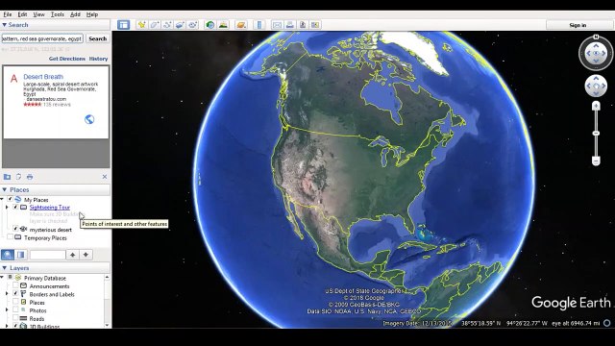Image resolution: width=615 pixels, height=346 pixels.
Task: Open the Edit menu
Action: coord(22,14)
